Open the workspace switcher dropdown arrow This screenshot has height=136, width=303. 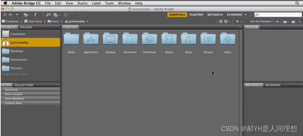[x=245, y=15]
